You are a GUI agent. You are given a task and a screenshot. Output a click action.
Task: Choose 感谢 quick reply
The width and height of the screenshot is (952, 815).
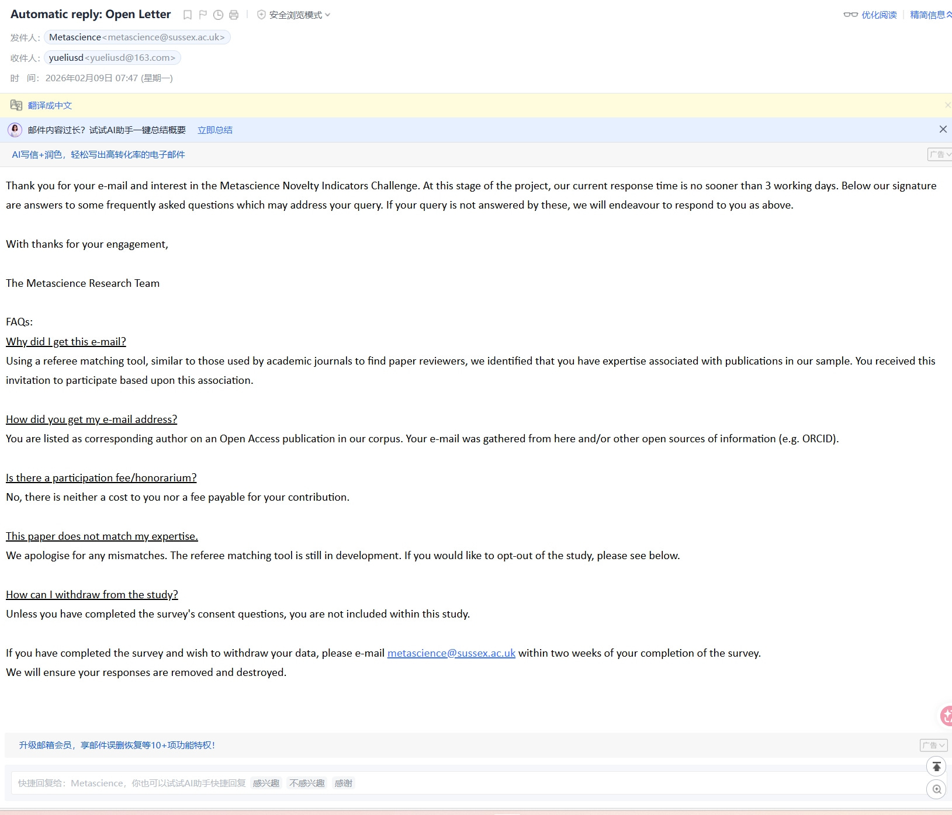pyautogui.click(x=343, y=783)
